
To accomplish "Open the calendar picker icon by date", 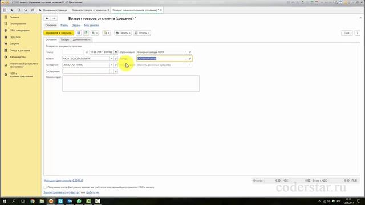I will click(x=116, y=52).
